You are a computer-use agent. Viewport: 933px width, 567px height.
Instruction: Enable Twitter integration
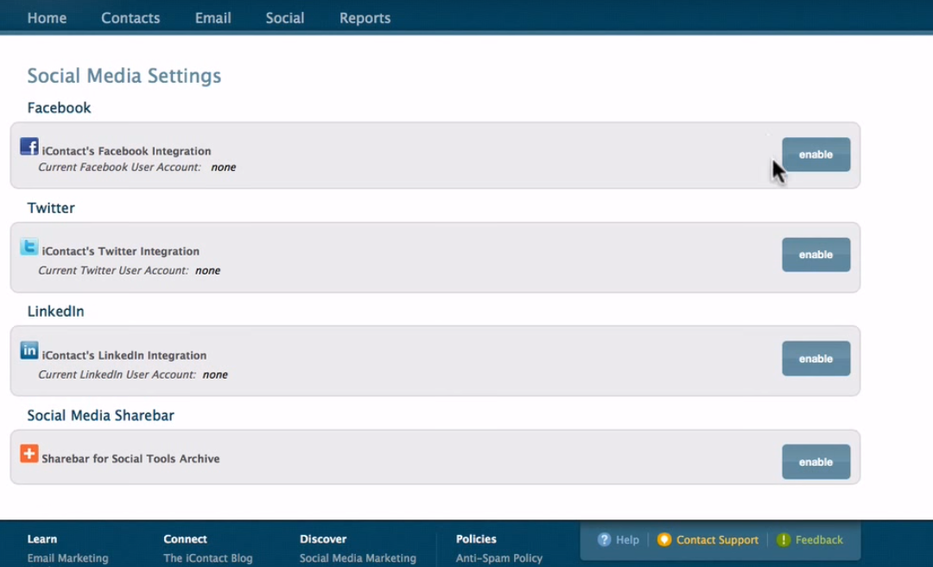tap(816, 255)
